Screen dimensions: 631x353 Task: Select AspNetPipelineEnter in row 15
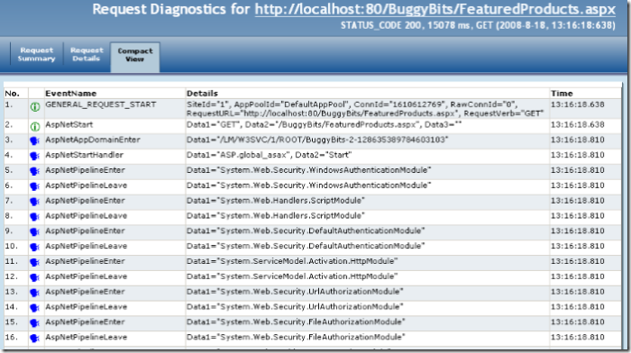pyautogui.click(x=85, y=322)
